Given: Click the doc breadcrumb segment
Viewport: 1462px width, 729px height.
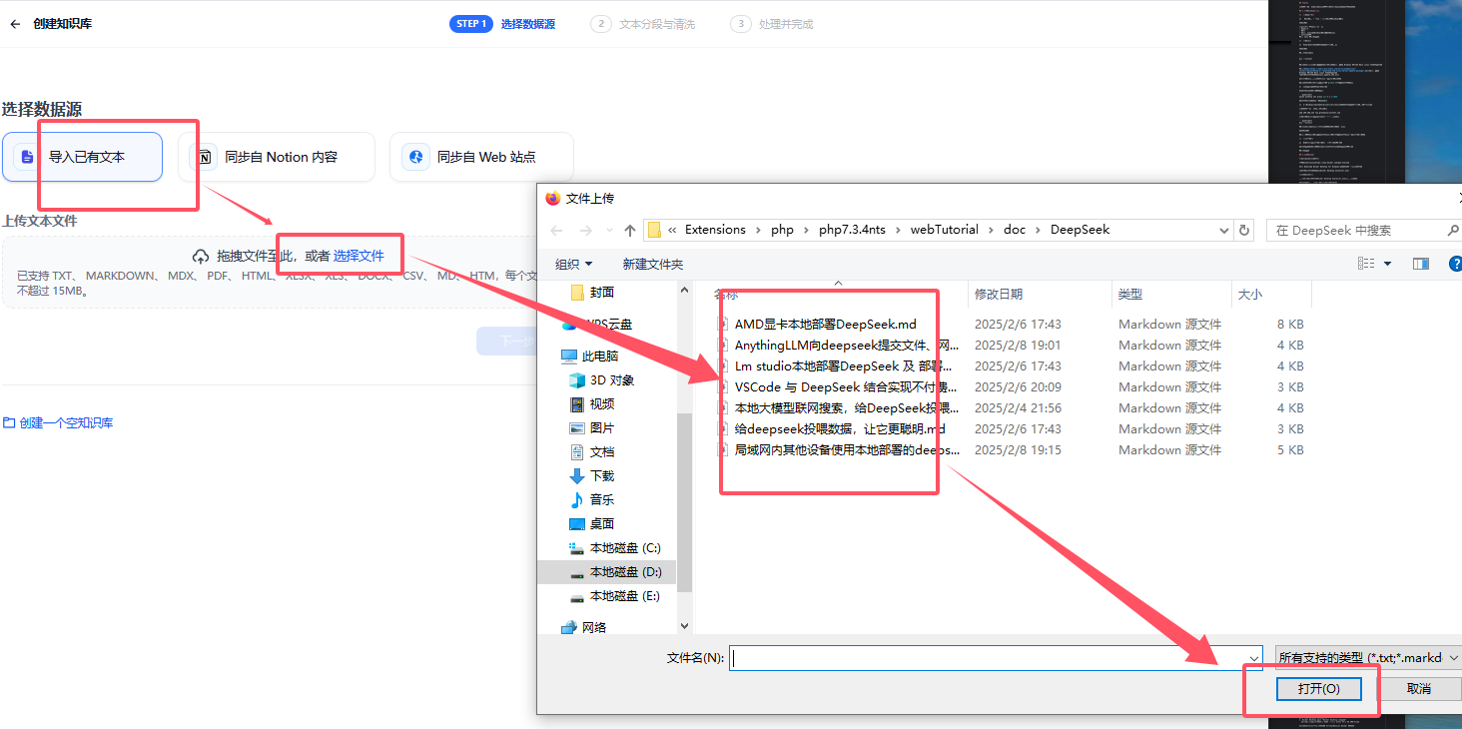Looking at the screenshot, I should 1015,230.
